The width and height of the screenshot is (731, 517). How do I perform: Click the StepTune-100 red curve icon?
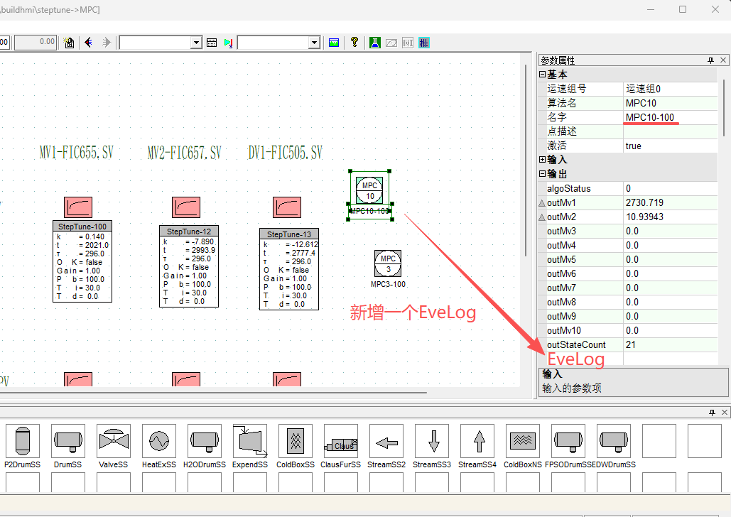78,207
